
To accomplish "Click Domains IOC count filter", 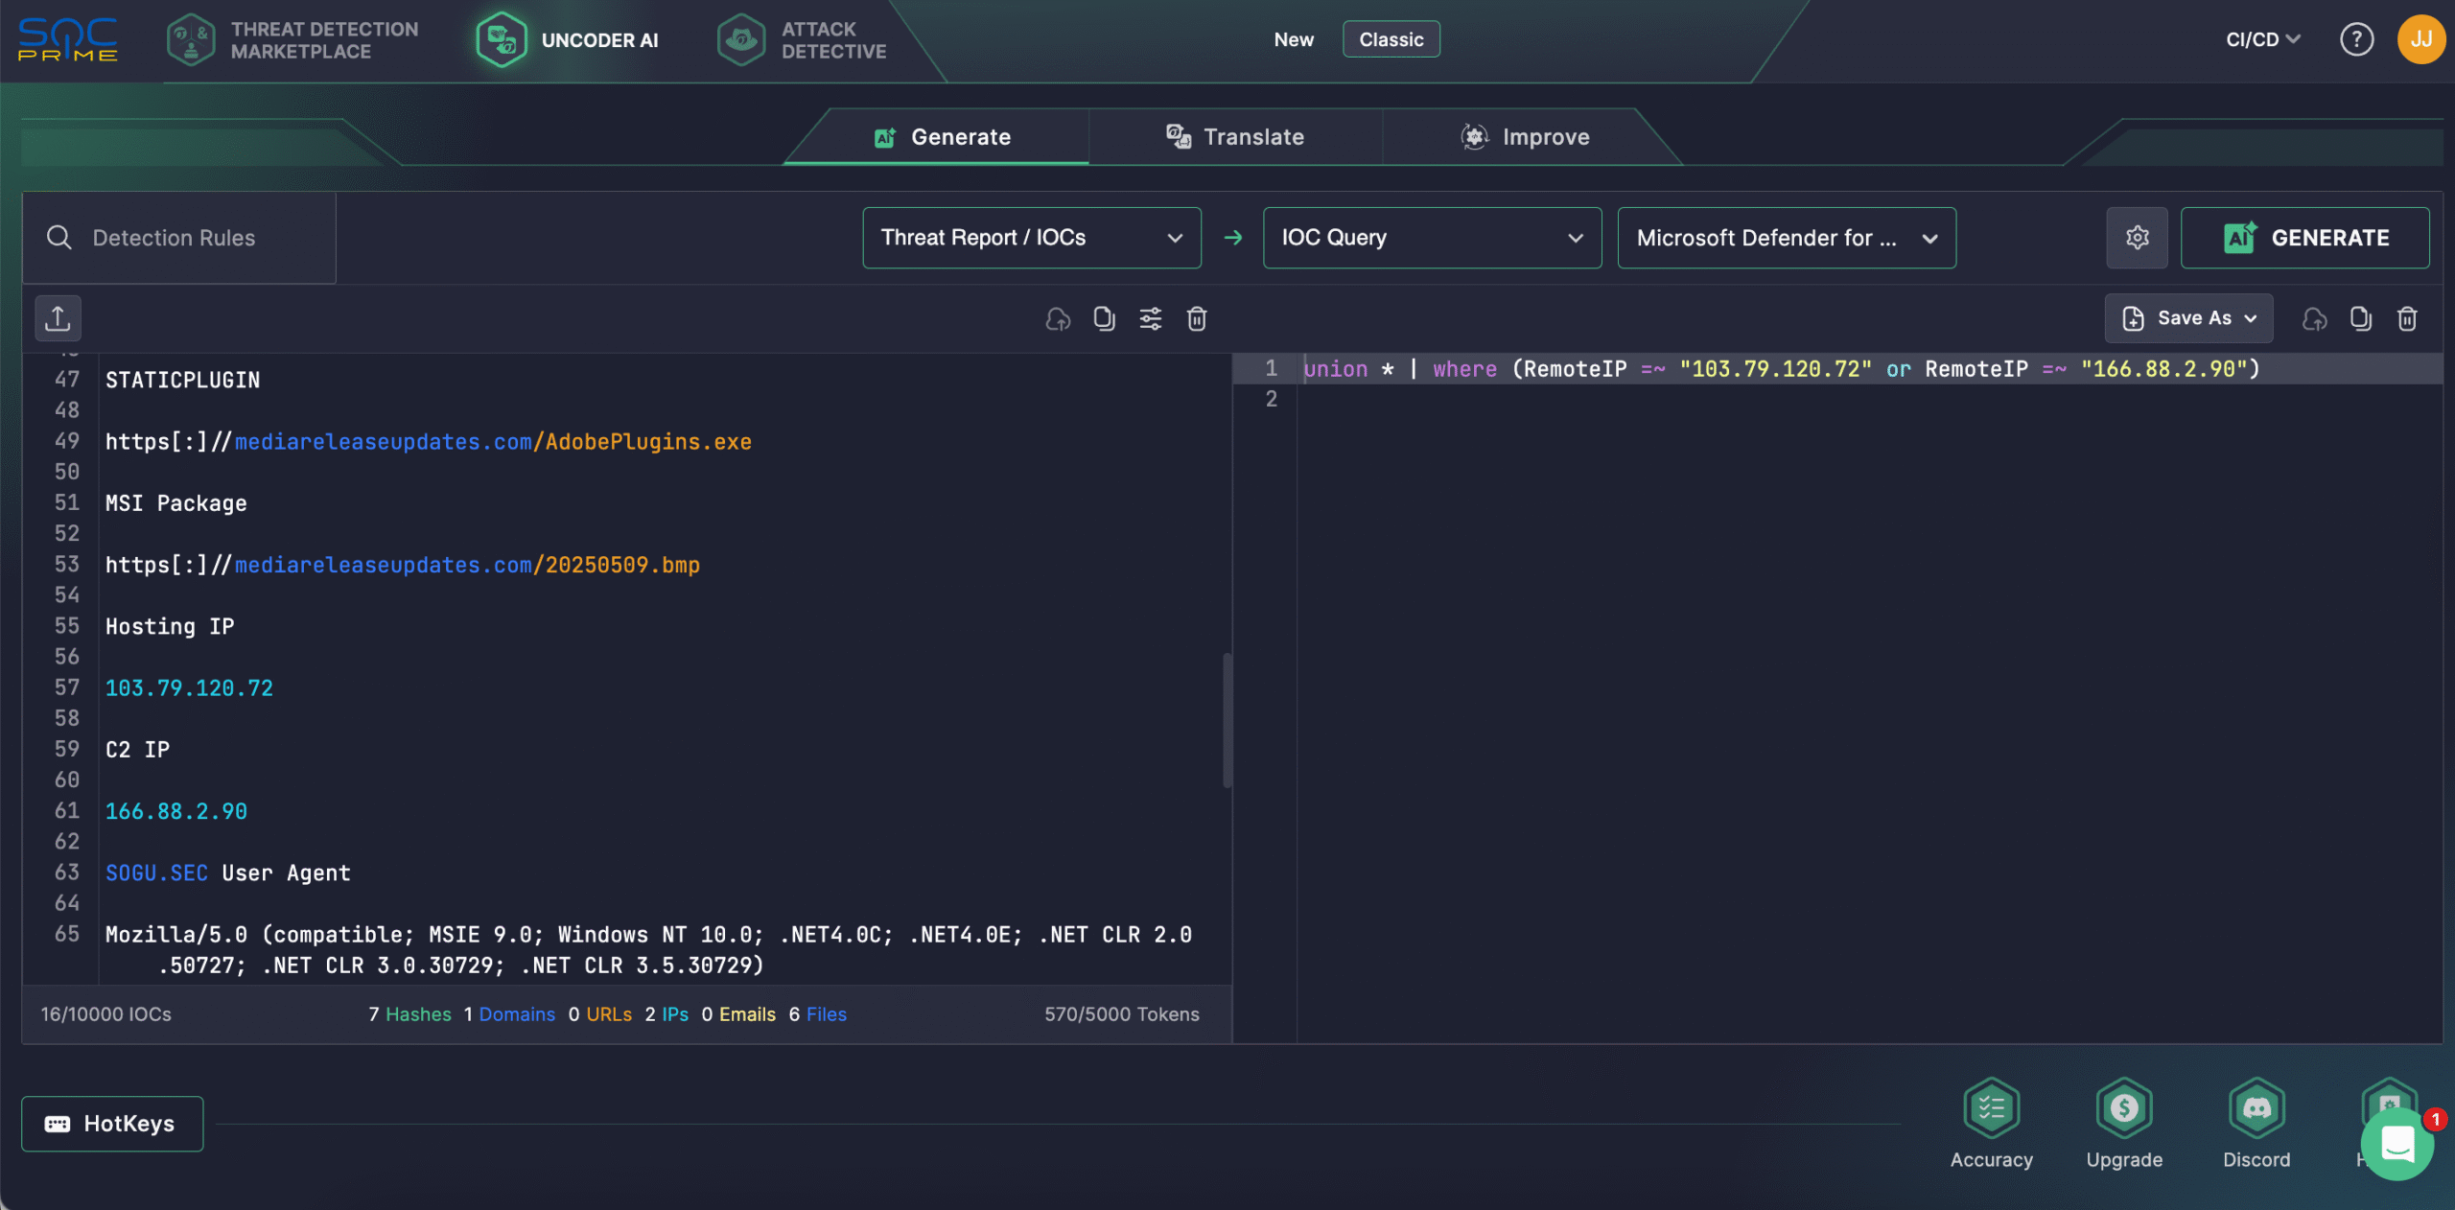I will tap(509, 1014).
